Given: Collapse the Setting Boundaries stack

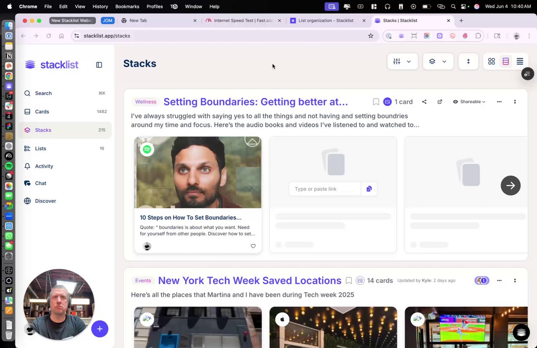Looking at the screenshot, I should [515, 102].
